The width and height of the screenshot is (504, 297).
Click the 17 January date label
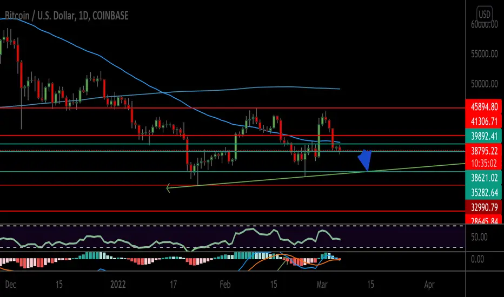pyautogui.click(x=173, y=285)
